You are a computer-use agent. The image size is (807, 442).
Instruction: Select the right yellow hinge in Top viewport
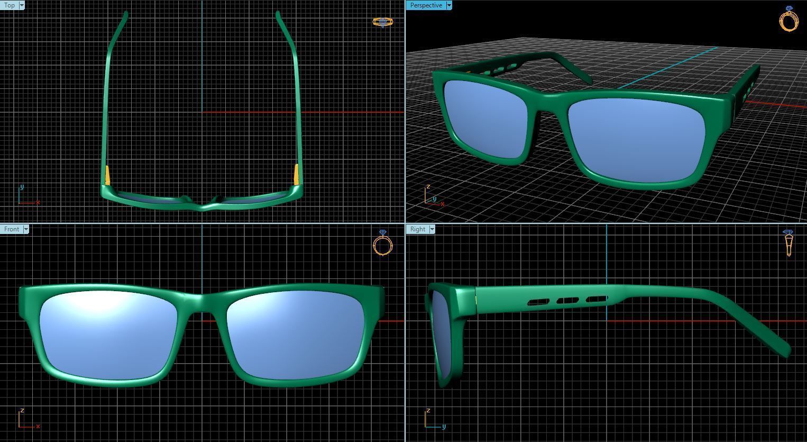click(x=296, y=174)
